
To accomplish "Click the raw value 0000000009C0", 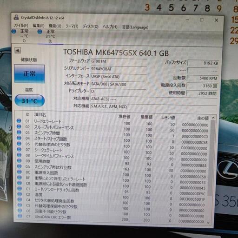I will click(195, 137).
